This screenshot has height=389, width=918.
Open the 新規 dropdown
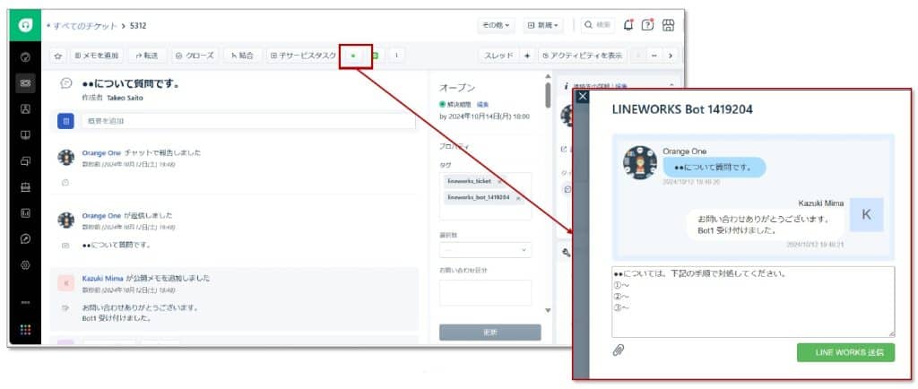pos(543,25)
